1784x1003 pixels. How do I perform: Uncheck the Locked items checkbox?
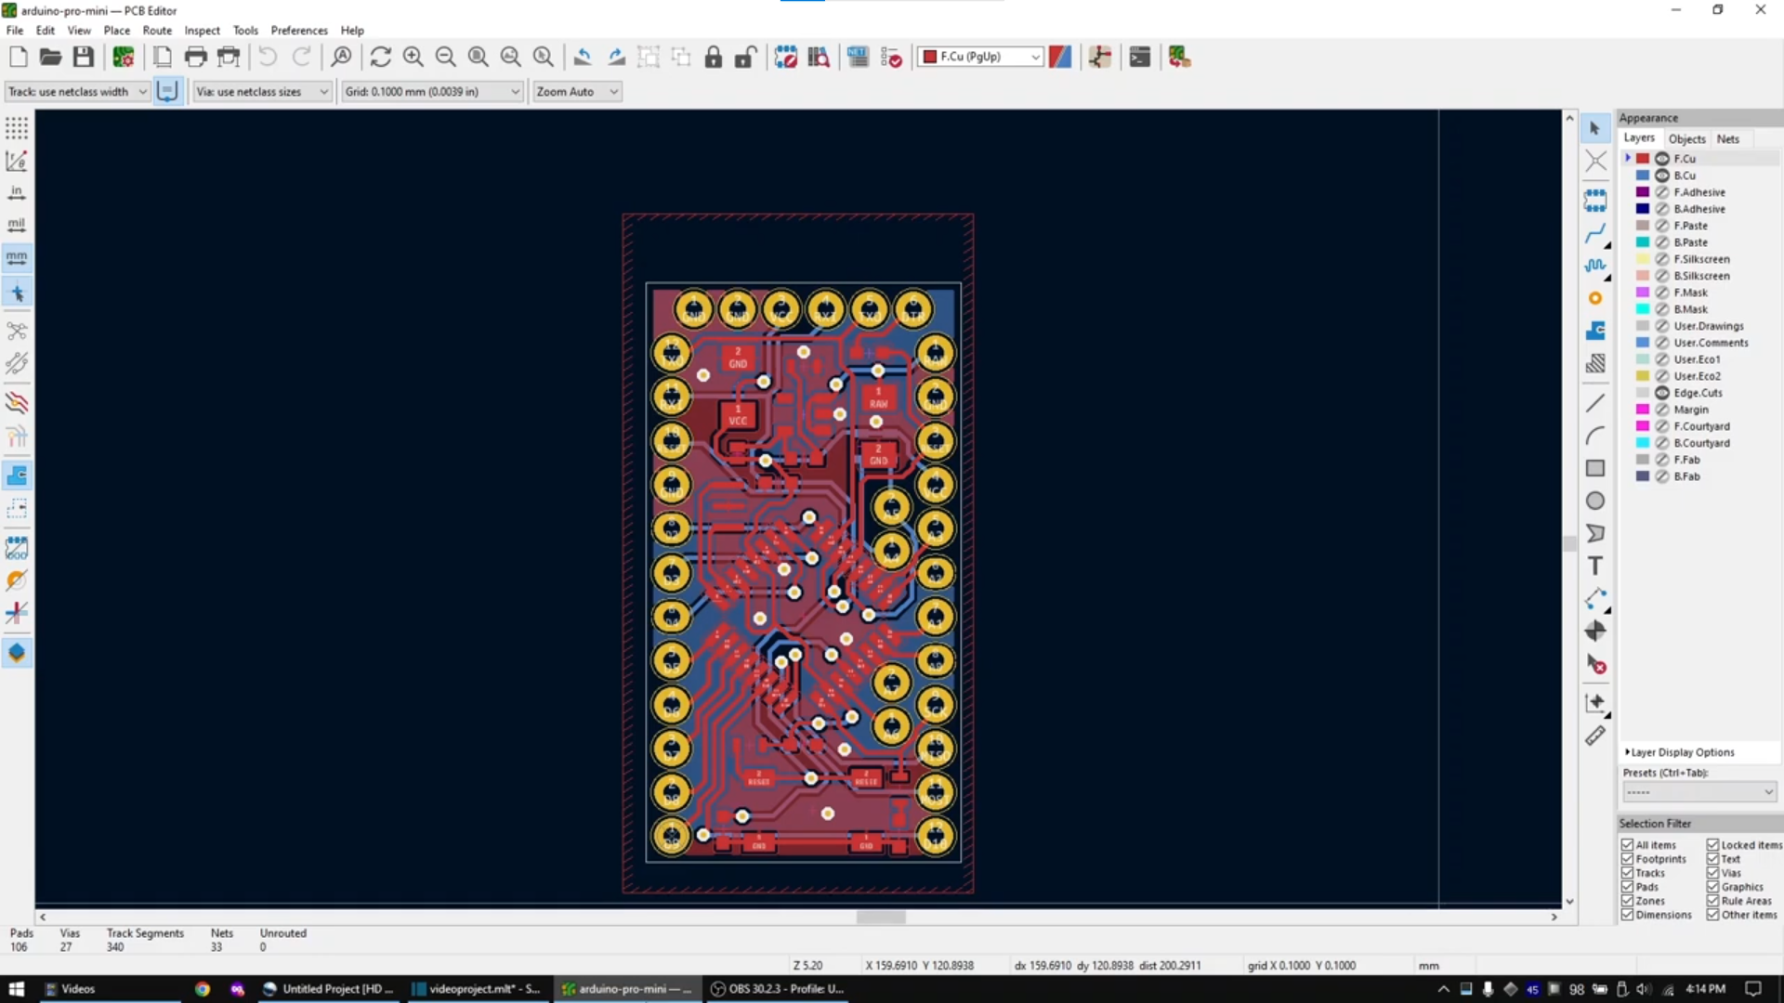click(x=1712, y=845)
